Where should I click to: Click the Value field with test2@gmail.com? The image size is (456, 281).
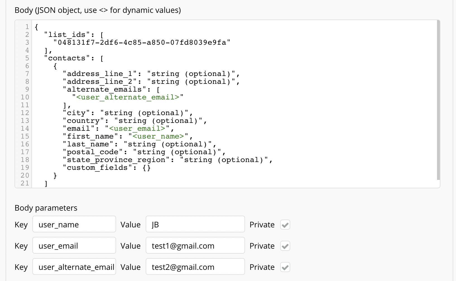[195, 267]
